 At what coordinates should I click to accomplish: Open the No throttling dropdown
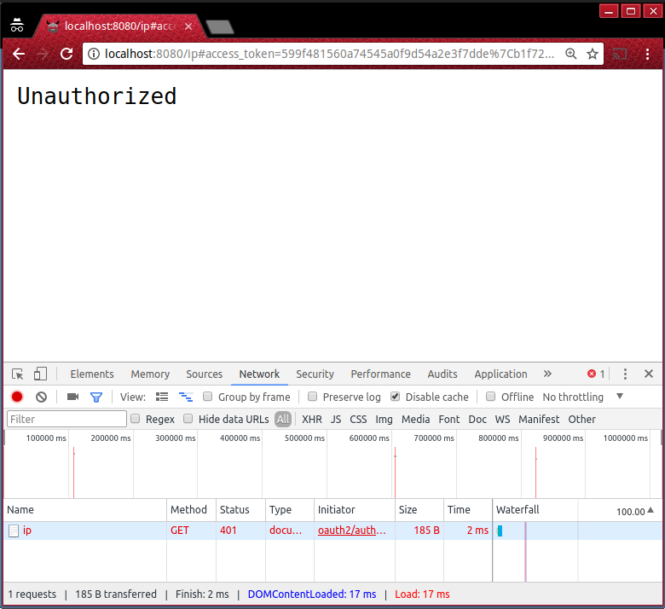[x=582, y=397]
